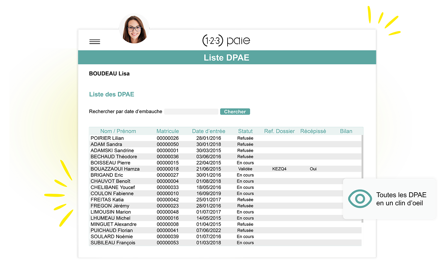The image size is (441, 276).
Task: Click the Oui récépissé for Hamza
Action: click(x=313, y=169)
